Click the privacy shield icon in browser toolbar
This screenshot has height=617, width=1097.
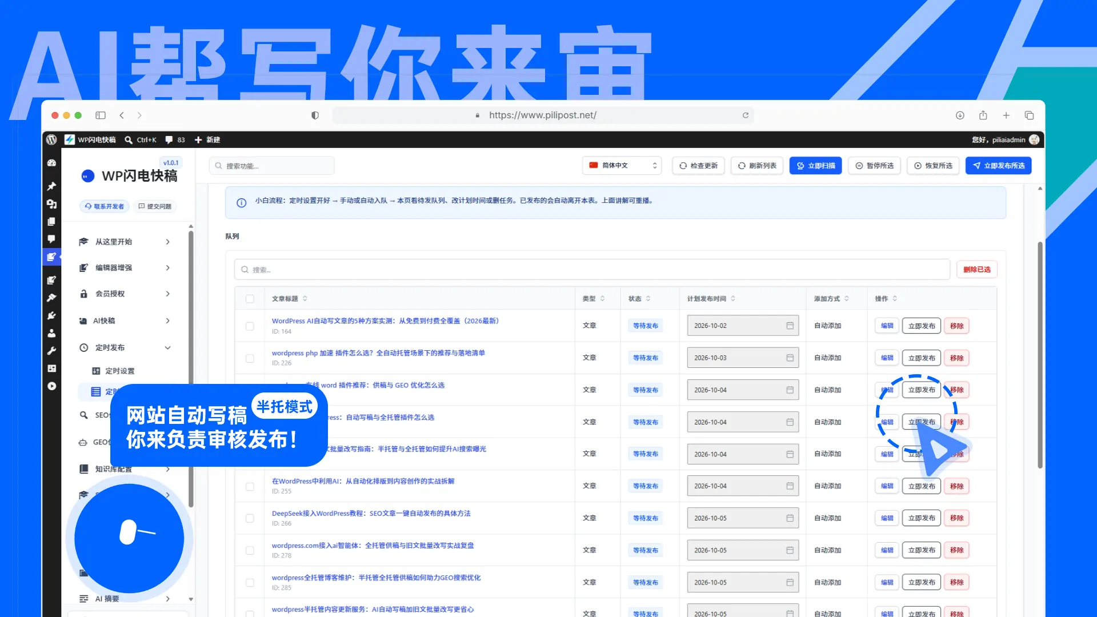click(x=315, y=115)
